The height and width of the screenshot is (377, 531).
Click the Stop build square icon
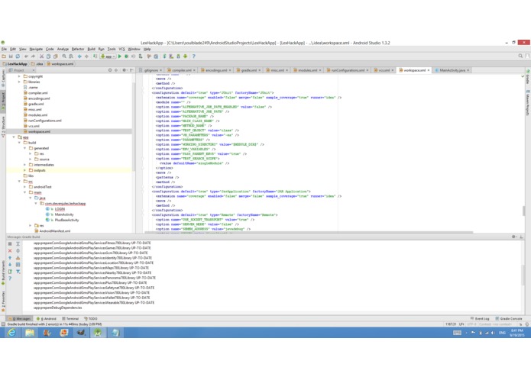click(10, 243)
